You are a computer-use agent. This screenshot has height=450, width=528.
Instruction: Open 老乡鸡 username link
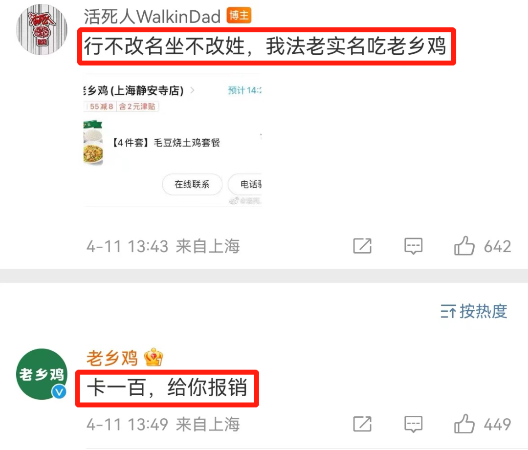[x=112, y=358]
